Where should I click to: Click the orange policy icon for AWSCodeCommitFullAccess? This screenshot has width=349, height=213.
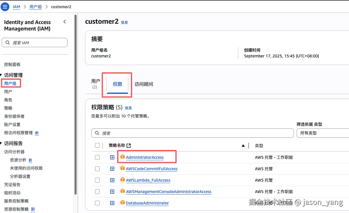click(122, 168)
